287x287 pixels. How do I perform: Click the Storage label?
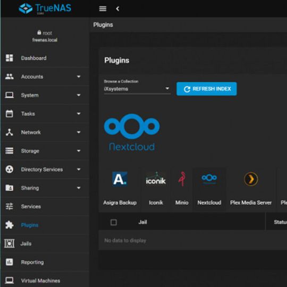[x=30, y=151]
